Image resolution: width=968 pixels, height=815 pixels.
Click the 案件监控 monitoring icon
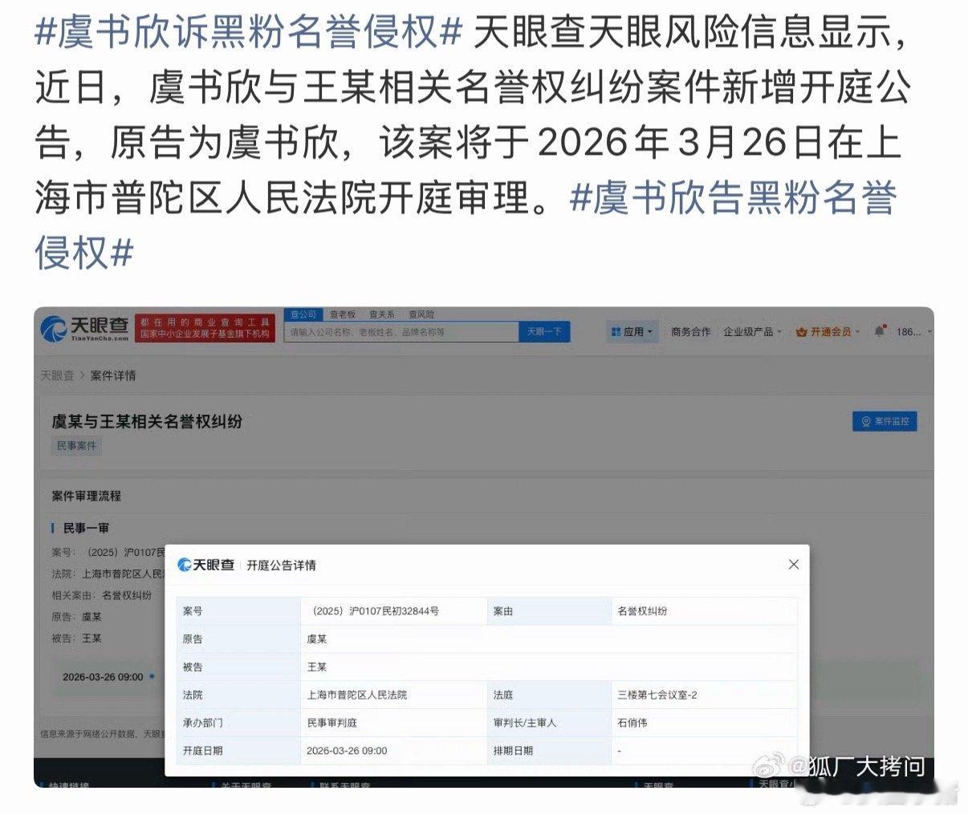point(865,421)
